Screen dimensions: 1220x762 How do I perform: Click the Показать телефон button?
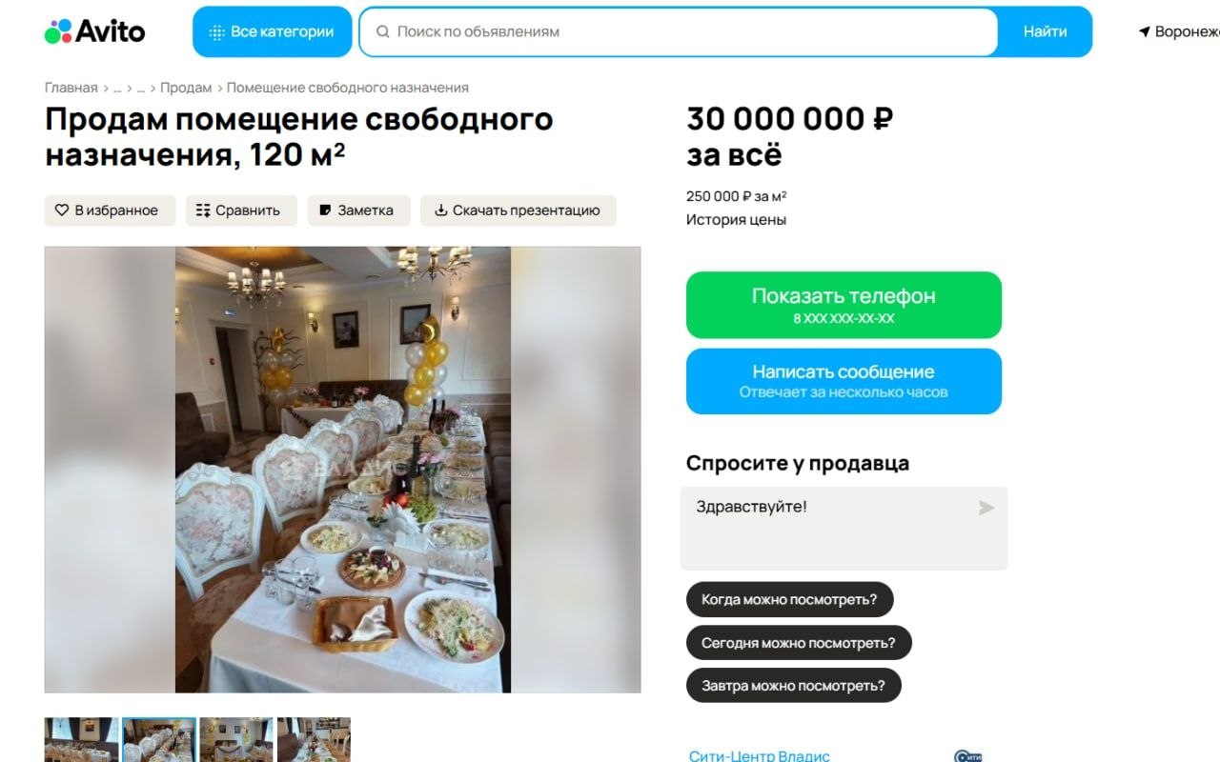[844, 305]
